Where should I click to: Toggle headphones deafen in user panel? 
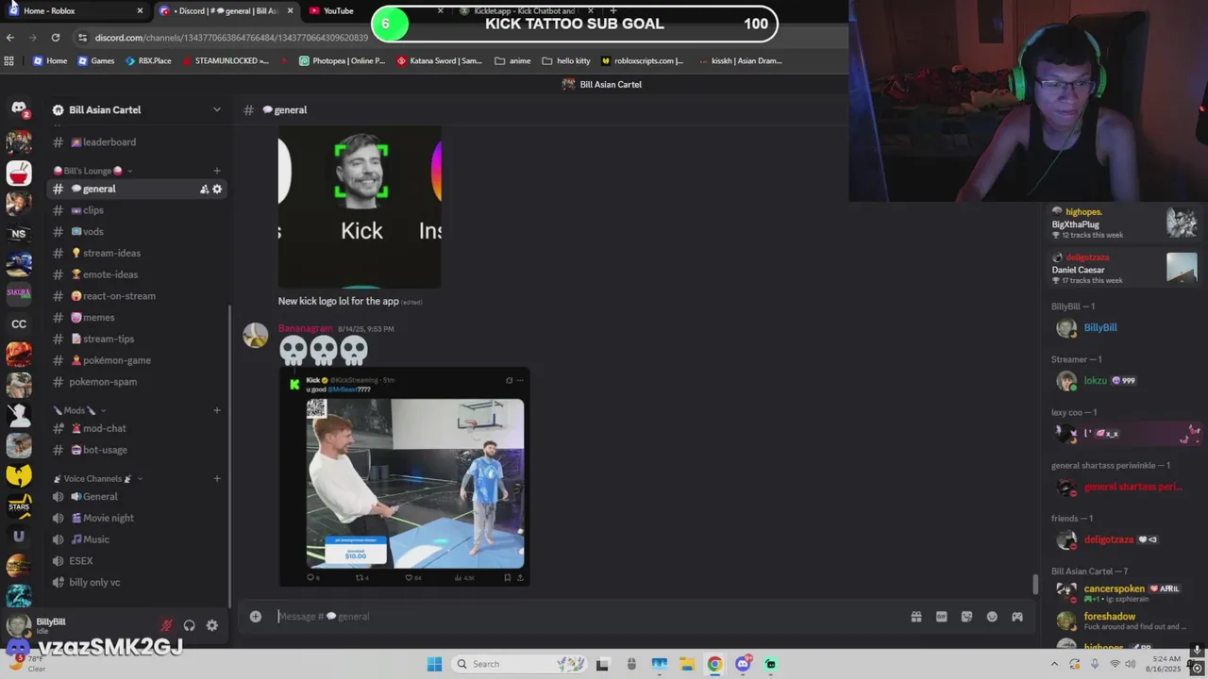click(x=189, y=625)
